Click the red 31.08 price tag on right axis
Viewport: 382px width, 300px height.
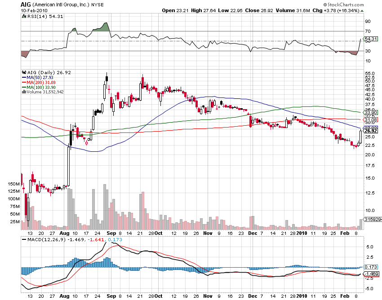371,119
